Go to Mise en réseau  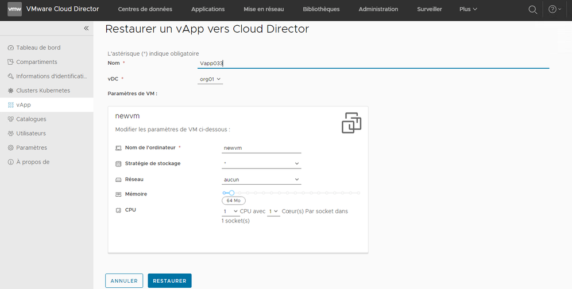[264, 9]
